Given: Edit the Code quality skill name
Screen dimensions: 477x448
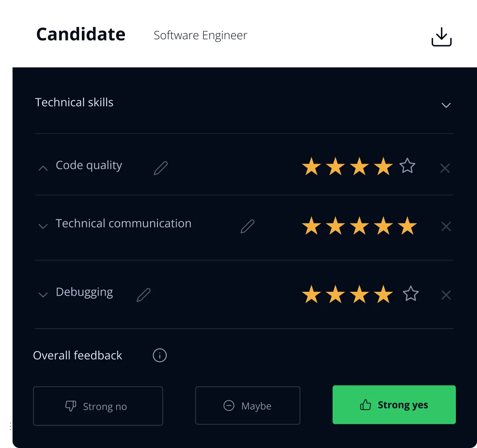Looking at the screenshot, I should (x=161, y=168).
